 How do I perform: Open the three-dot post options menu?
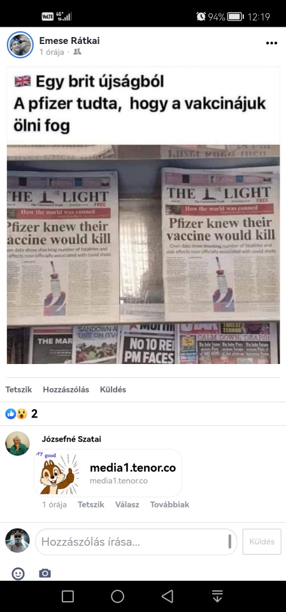[271, 43]
